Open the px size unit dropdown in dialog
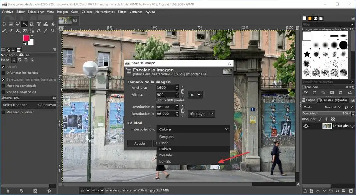 pyautogui.click(x=195, y=94)
